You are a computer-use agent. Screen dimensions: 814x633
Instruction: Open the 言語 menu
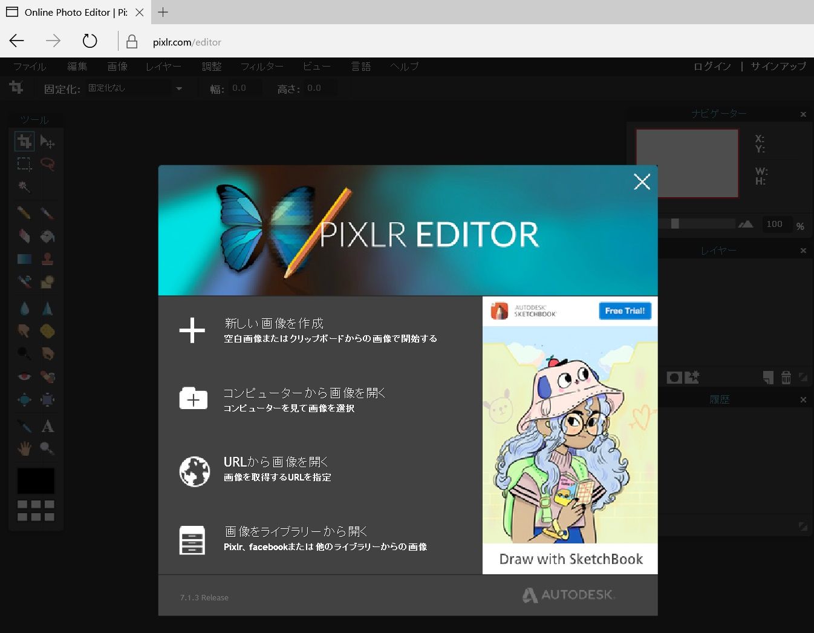[361, 67]
